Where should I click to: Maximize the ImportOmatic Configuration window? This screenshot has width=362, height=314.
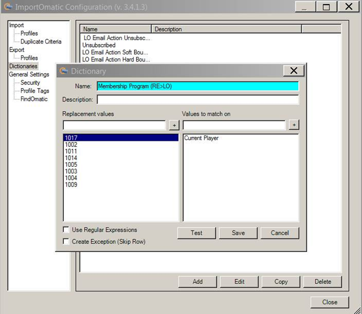(x=326, y=7)
